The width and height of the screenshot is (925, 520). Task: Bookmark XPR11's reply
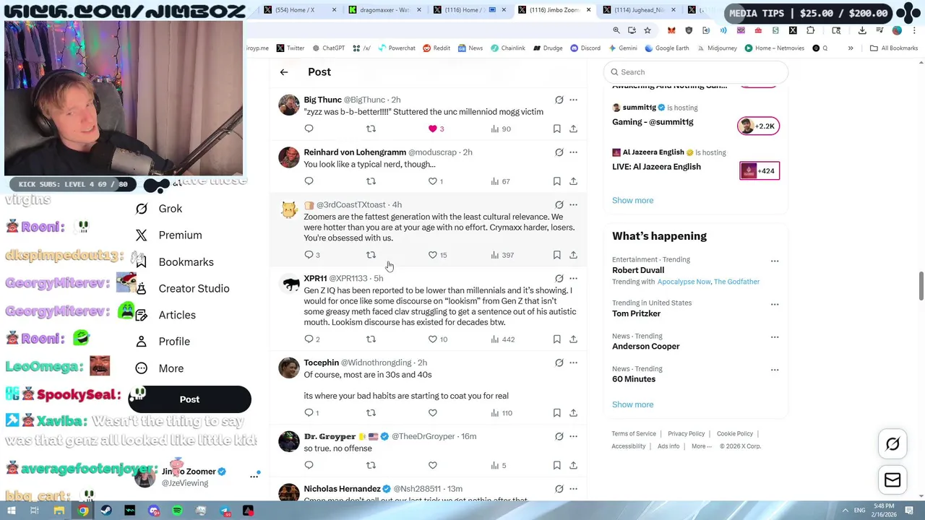point(556,339)
